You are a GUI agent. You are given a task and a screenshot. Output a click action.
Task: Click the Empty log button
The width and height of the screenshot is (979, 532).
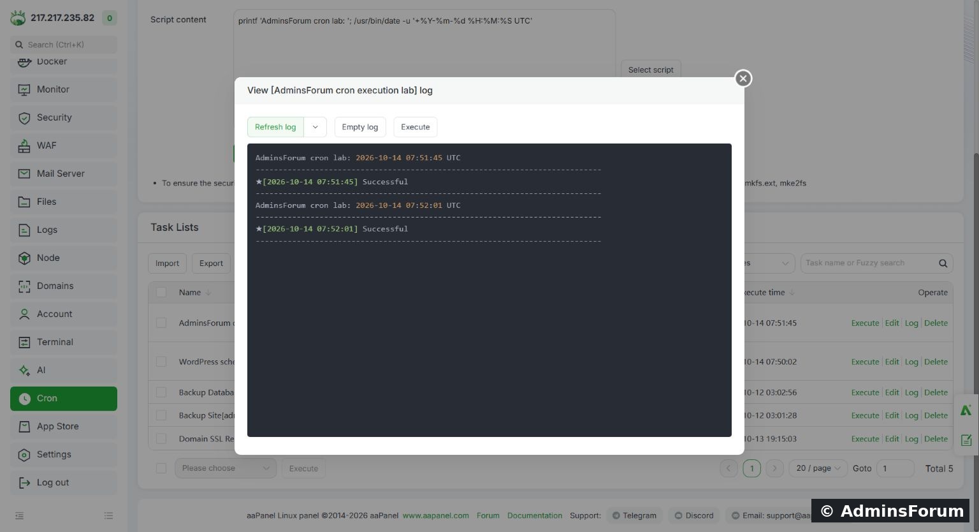point(360,127)
